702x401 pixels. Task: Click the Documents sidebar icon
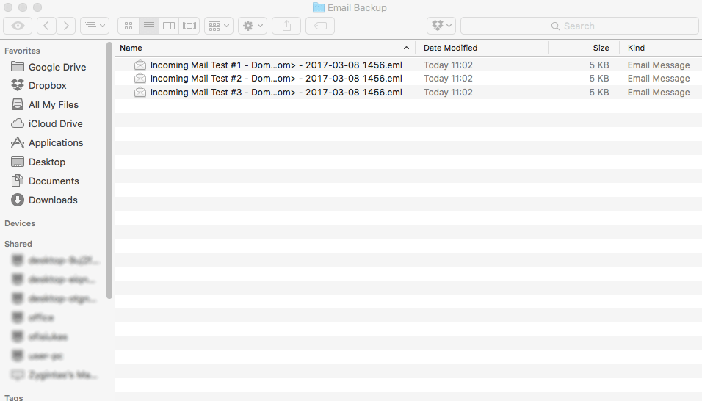click(18, 181)
